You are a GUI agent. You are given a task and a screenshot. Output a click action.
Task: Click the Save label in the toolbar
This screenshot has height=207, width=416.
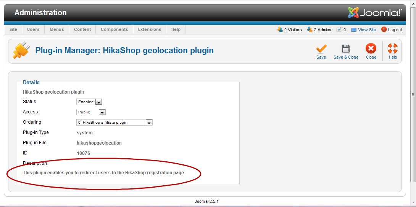(x=321, y=57)
